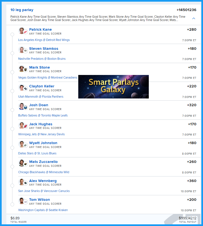The image size is (203, 226).
Task: Click Wyatt Johnston player avatar
Action: point(22,144)
